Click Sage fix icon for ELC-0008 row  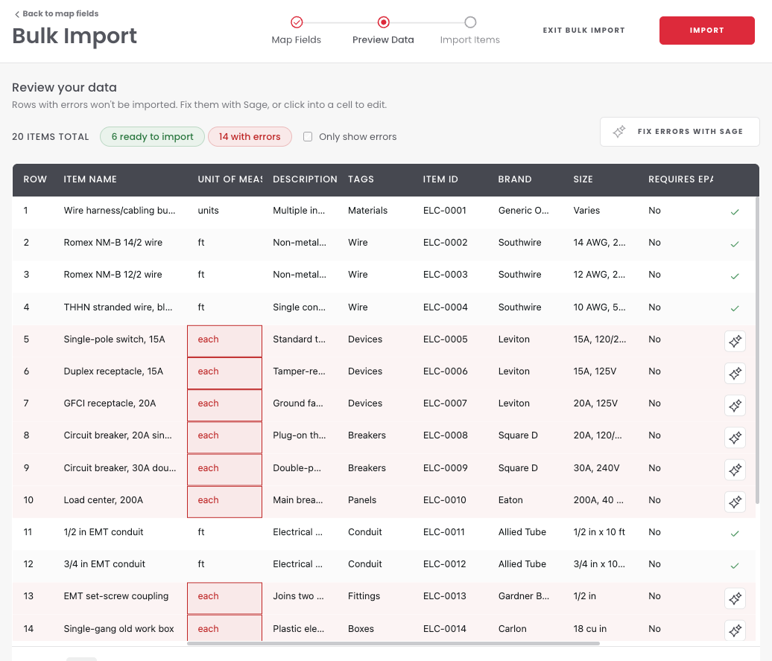[x=735, y=437]
